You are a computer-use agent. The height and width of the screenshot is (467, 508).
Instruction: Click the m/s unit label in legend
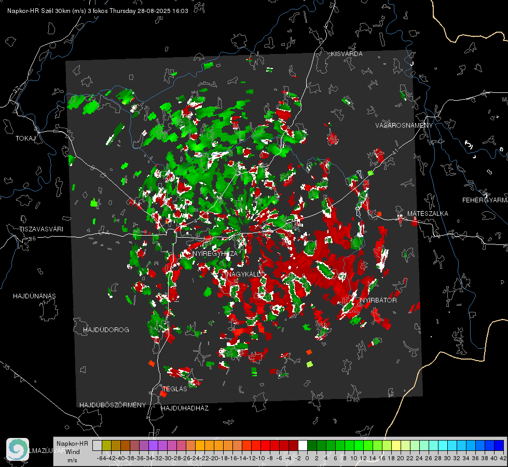click(72, 460)
